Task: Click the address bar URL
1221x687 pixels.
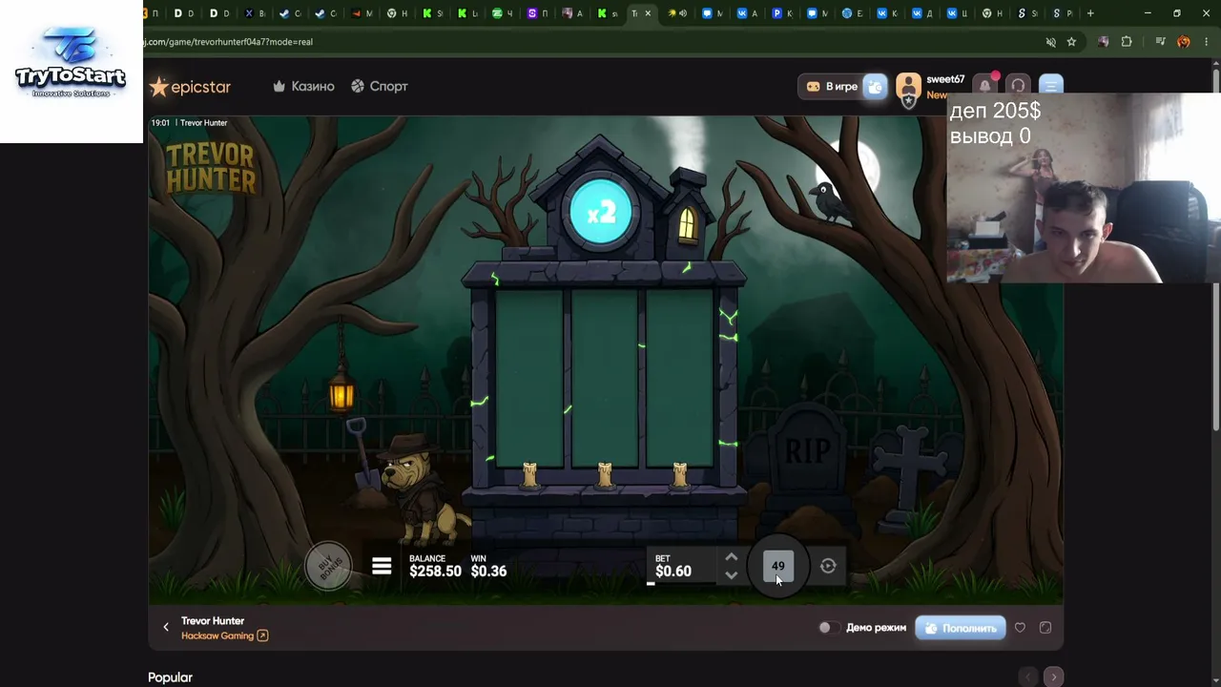Action: (228, 42)
